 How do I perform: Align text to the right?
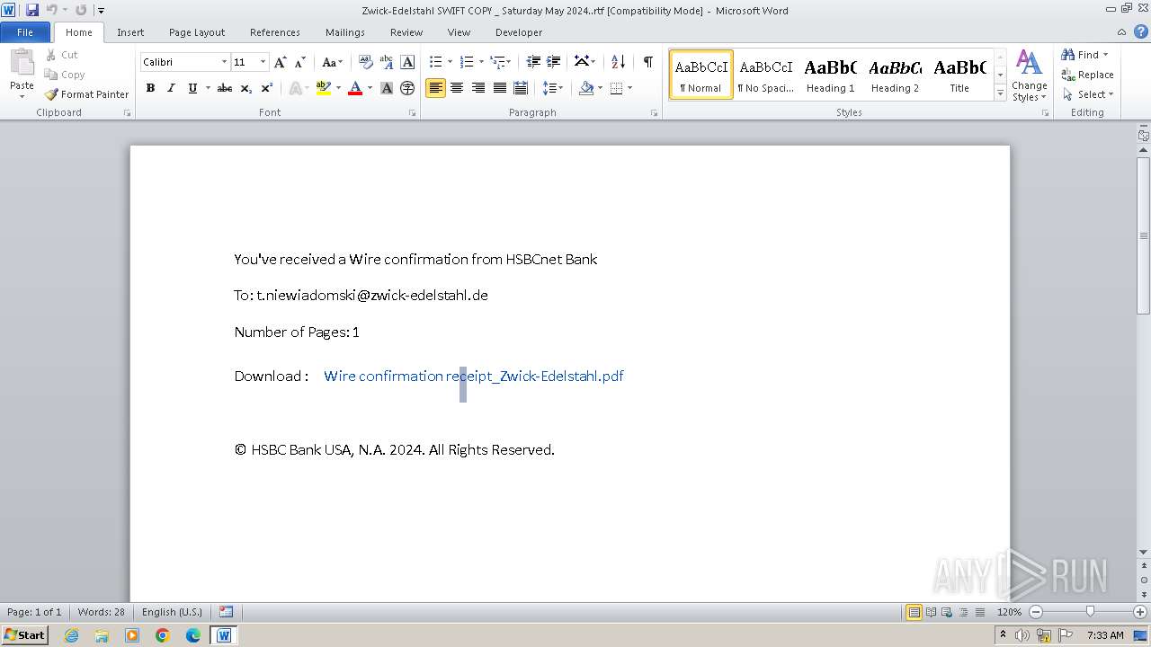pos(478,88)
